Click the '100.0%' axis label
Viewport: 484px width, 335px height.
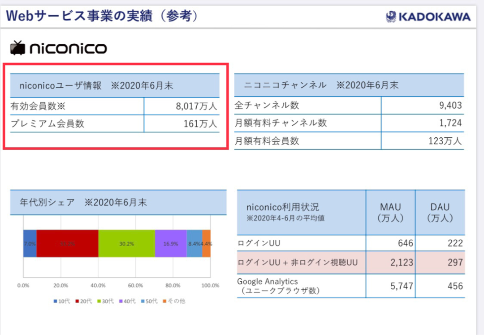pos(210,285)
